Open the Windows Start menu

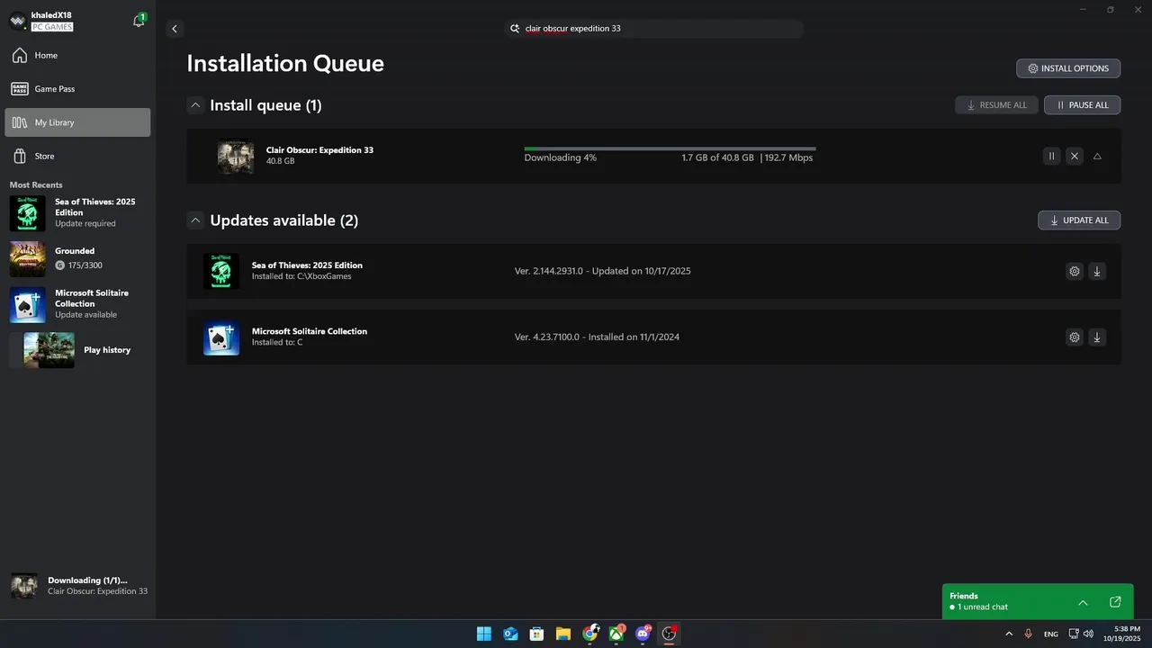click(x=484, y=634)
